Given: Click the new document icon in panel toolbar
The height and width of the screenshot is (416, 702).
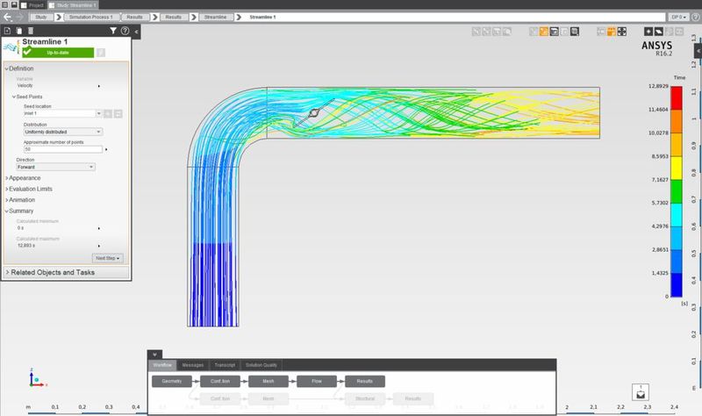Looking at the screenshot, I should coord(7,31).
